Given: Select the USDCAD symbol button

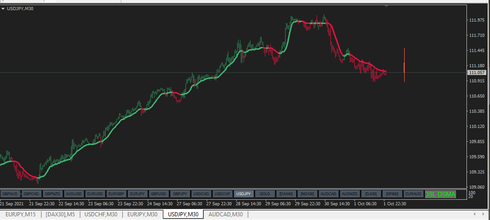Looking at the screenshot, I should pos(201,194).
